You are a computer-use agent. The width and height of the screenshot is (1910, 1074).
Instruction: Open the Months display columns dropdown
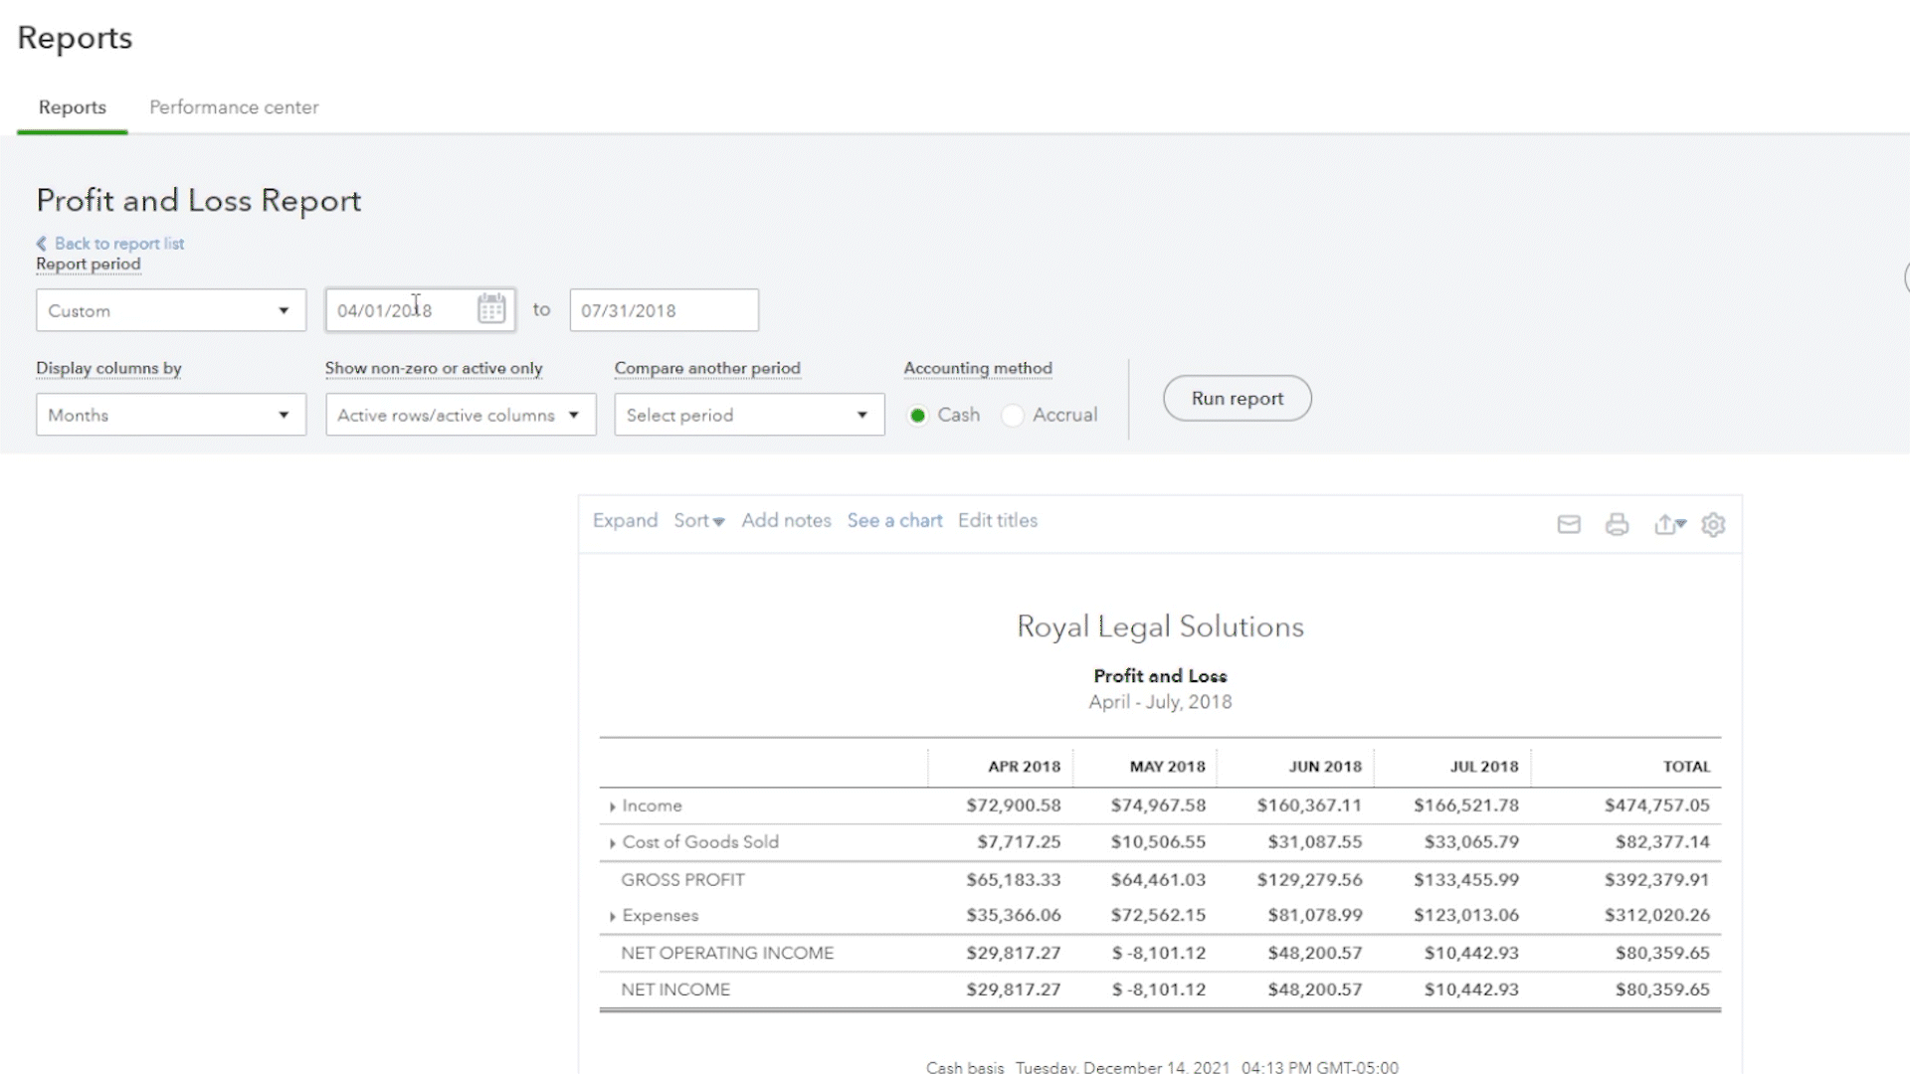pyautogui.click(x=171, y=415)
